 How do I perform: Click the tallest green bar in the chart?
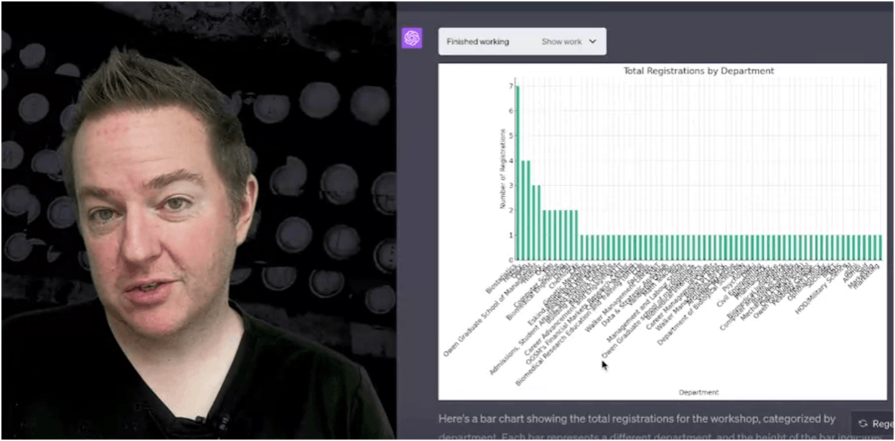click(518, 172)
